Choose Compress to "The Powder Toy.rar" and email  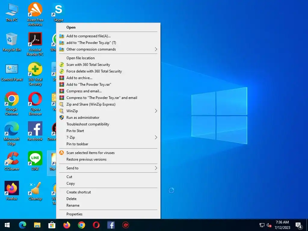click(108, 98)
